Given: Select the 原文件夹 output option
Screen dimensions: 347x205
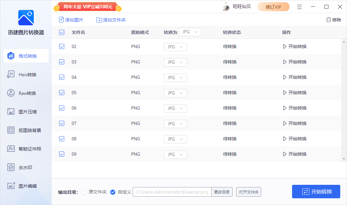Looking at the screenshot, I should point(84,192).
